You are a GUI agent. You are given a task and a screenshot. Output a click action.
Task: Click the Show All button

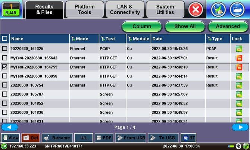(x=185, y=26)
